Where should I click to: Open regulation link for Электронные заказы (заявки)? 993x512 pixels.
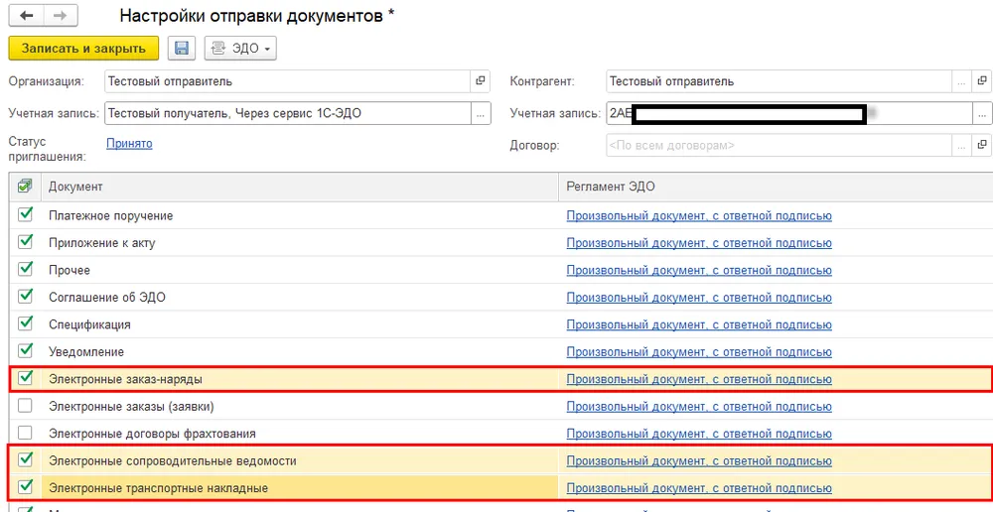pyautogui.click(x=699, y=406)
